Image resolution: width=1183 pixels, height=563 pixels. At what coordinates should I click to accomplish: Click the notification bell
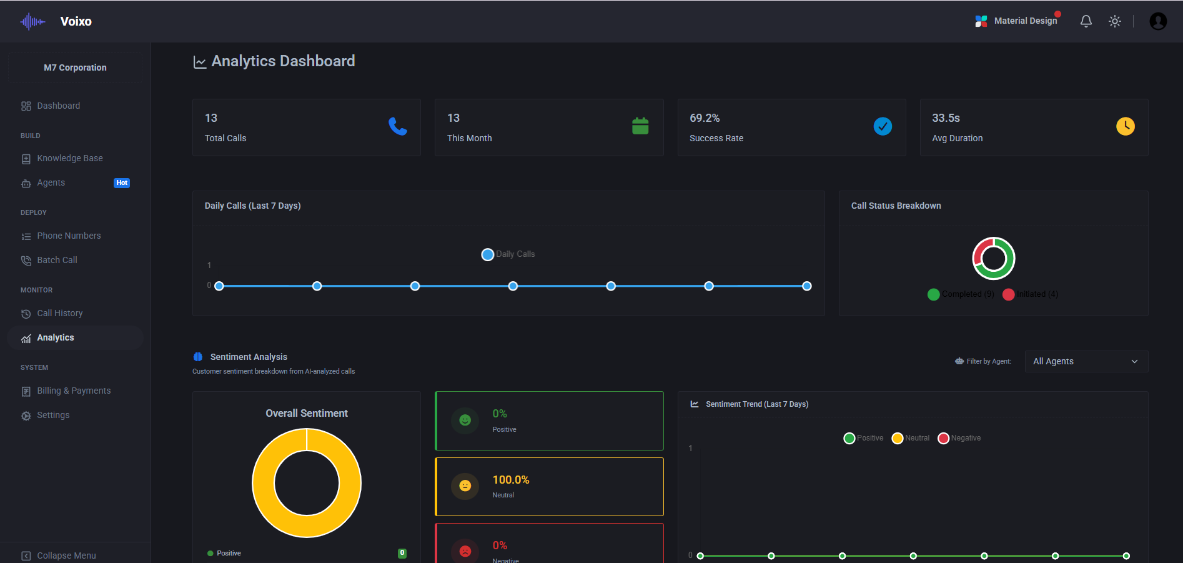(1086, 21)
